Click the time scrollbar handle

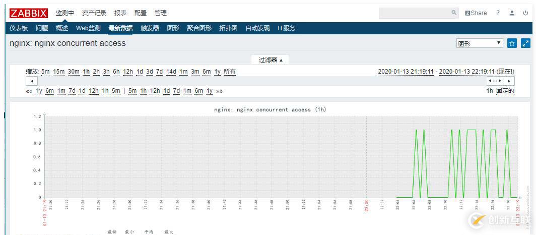pyautogui.click(x=495, y=81)
